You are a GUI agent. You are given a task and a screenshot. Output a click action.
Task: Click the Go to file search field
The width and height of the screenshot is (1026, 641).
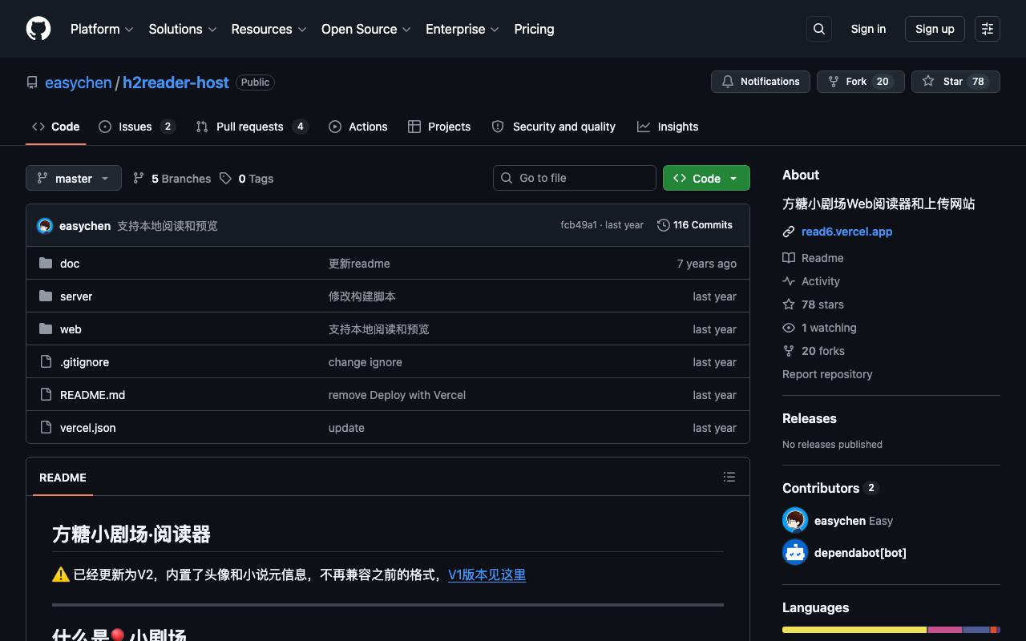[575, 178]
